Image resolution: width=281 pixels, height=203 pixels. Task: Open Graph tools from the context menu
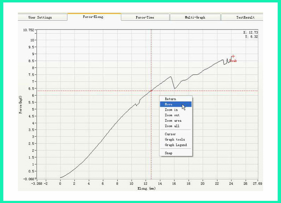(175, 140)
